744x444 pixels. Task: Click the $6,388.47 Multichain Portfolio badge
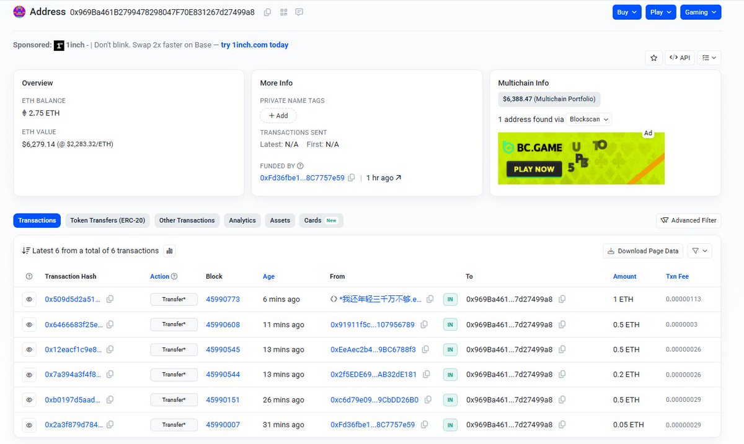point(549,99)
